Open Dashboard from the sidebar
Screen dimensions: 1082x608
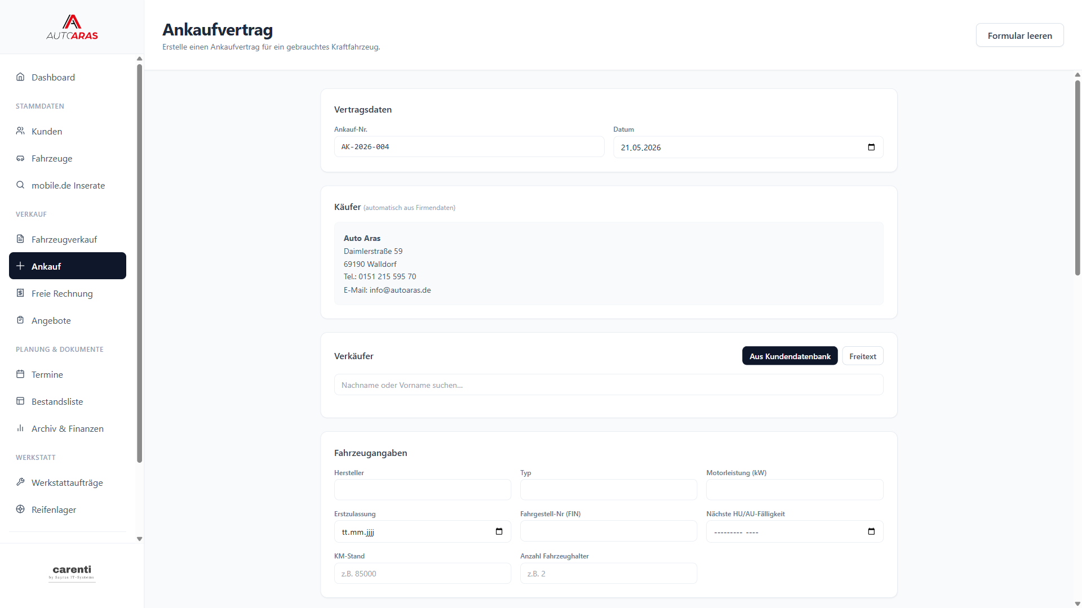coord(68,77)
